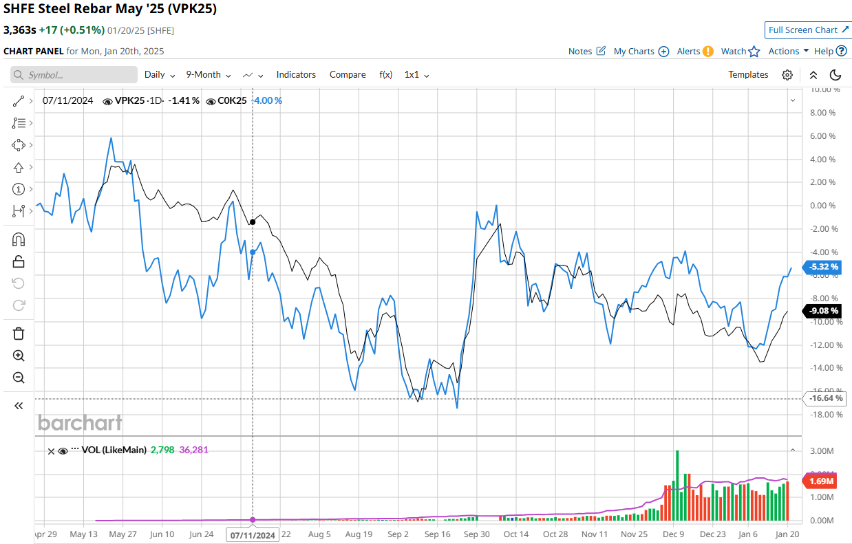Expand the 9-Month period dropdown

point(208,75)
